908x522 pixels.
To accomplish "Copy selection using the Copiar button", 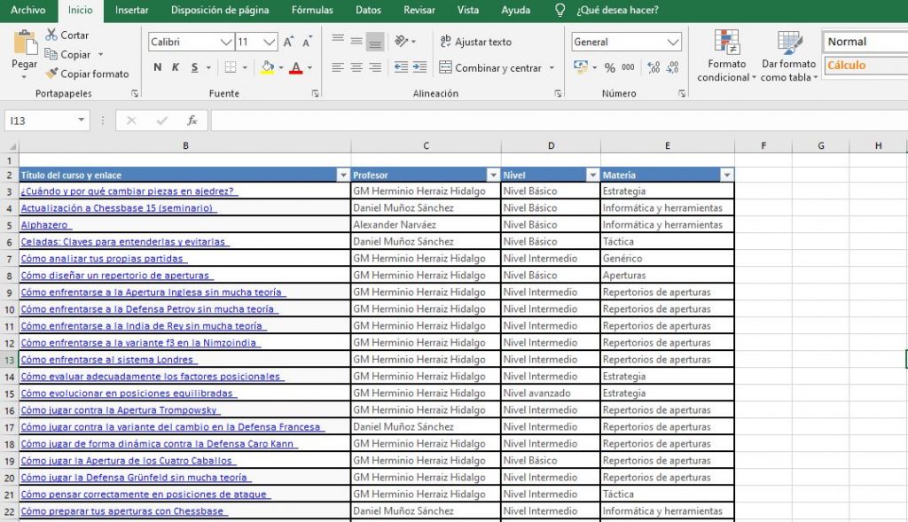I will (x=67, y=54).
